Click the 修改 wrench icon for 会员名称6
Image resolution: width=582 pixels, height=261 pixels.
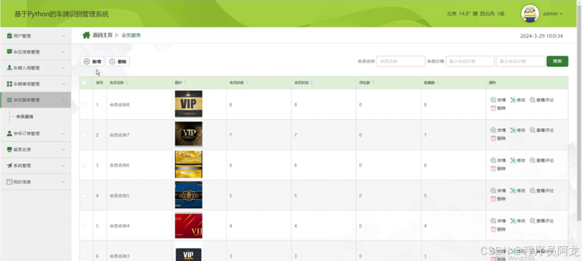coord(513,160)
